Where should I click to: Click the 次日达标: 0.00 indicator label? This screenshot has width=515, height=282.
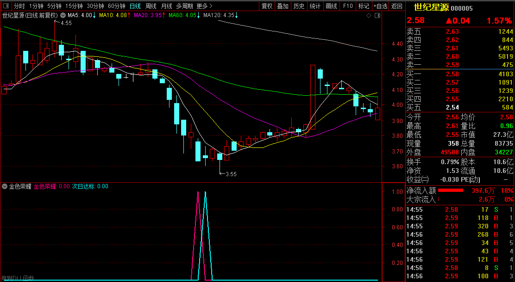tap(90, 186)
